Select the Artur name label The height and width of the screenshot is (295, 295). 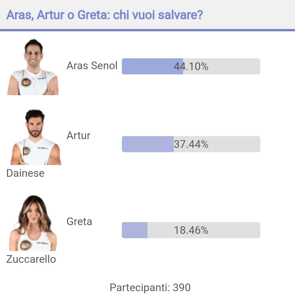click(x=78, y=135)
